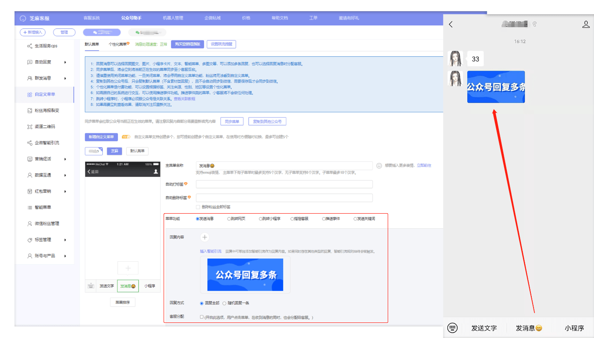
Task: Select 企微智能引流 in the sidebar
Action: pos(49,143)
